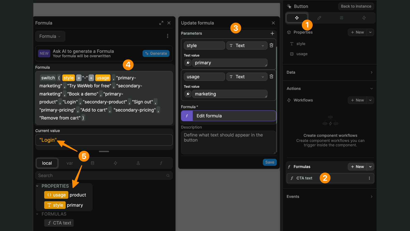Collapse the PROPERTIES tree group
410x231 pixels.
pos(37,186)
